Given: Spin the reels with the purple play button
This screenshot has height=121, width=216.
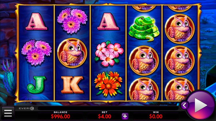Looking at the screenshot, I should pyautogui.click(x=200, y=105).
